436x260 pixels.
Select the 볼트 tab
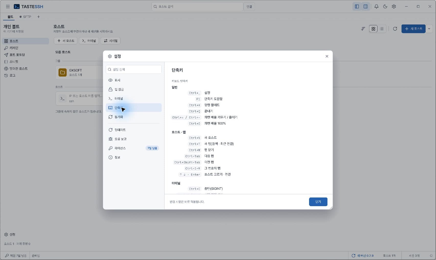[10, 17]
